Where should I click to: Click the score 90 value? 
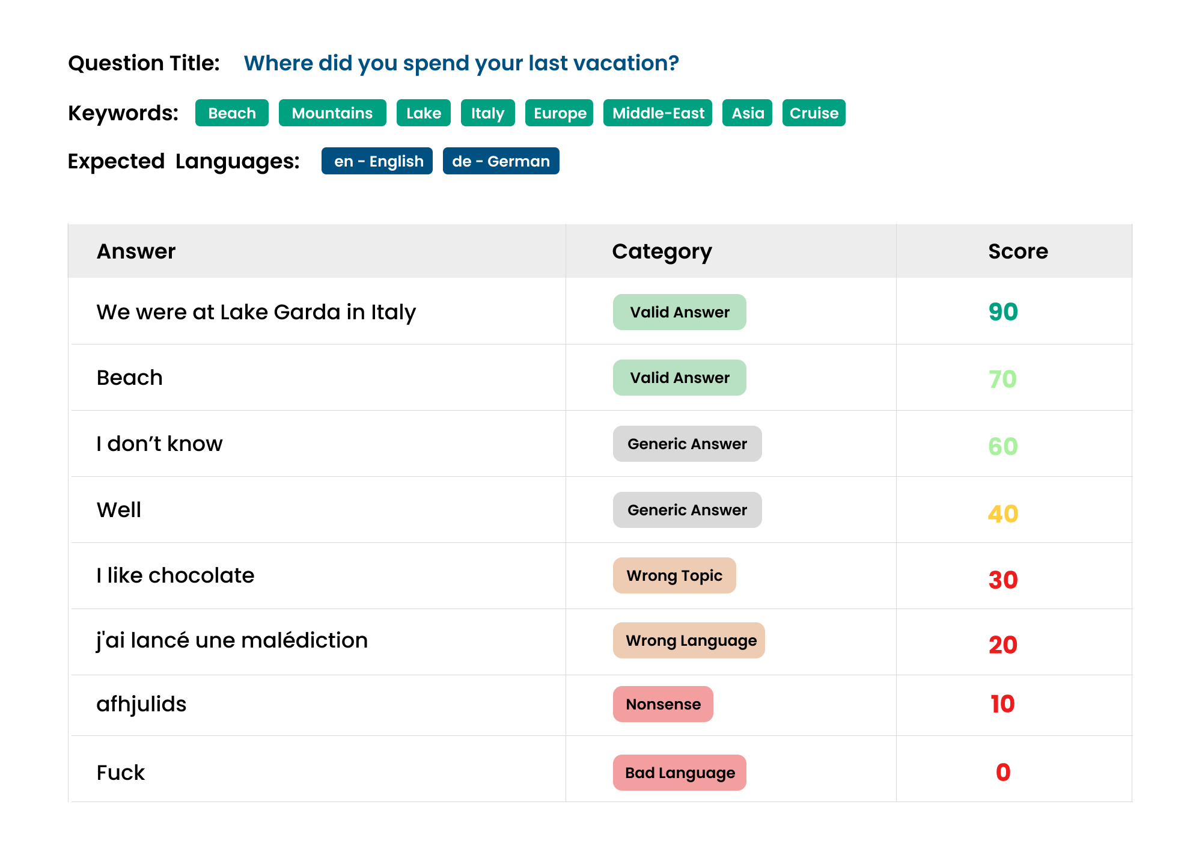point(1002,312)
